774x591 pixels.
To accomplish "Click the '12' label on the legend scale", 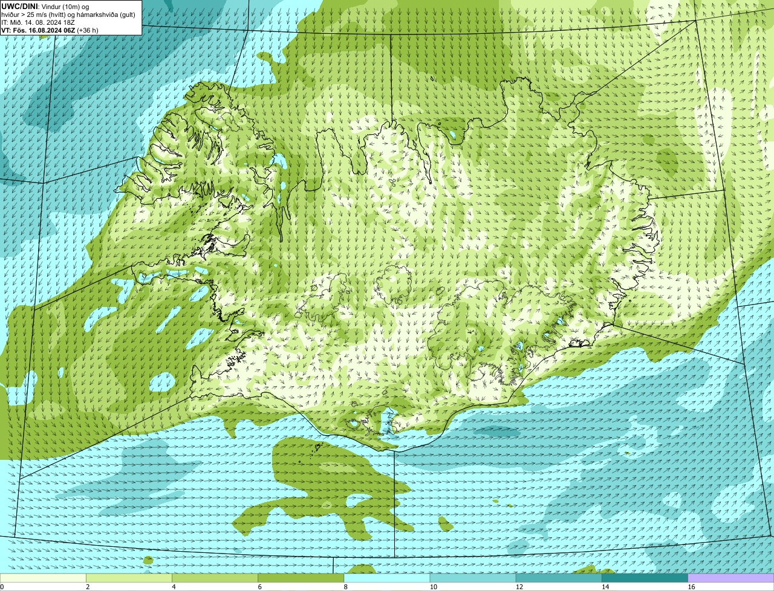I will 519,587.
